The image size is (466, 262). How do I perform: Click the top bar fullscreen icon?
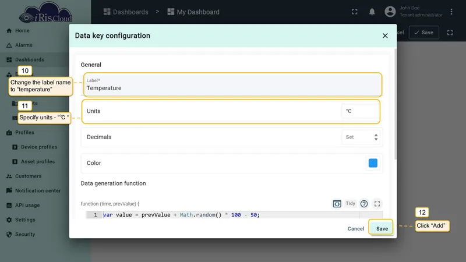355,12
